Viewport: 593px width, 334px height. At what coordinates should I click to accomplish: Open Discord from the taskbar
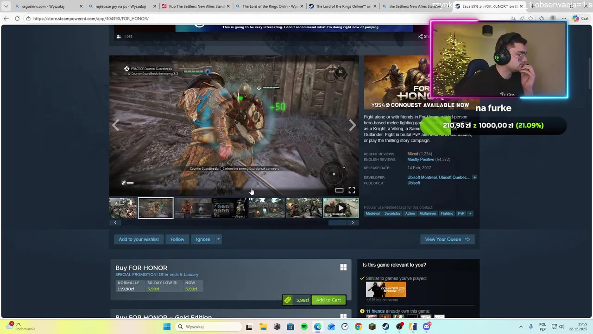pos(426,327)
